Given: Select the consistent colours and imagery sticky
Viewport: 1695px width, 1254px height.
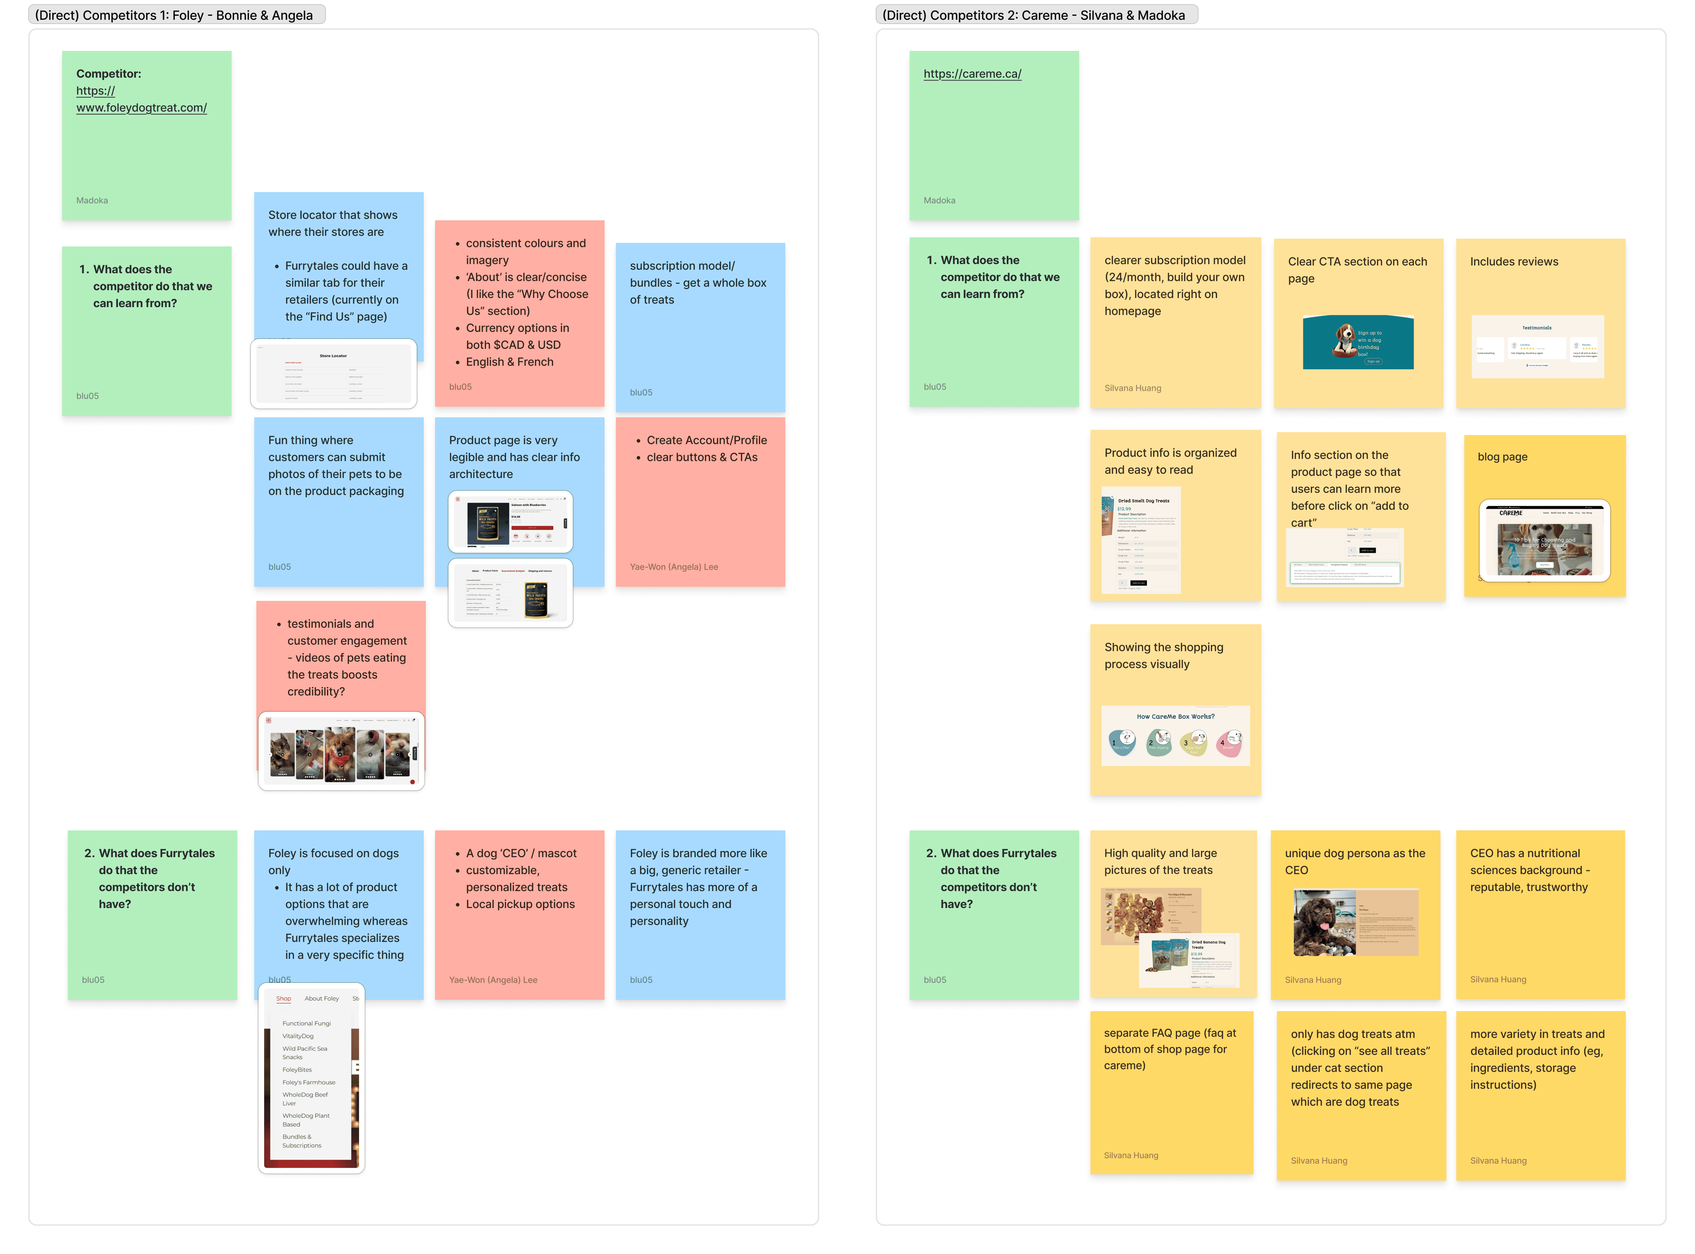Looking at the screenshot, I should 519,313.
